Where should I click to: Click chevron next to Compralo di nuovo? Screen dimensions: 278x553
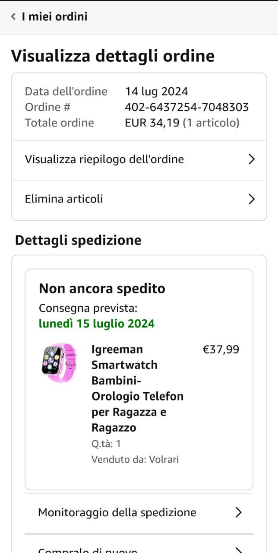(238, 550)
